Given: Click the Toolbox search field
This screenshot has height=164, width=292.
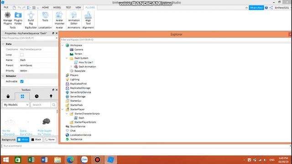Looking at the screenshot, I should (x=41, y=105).
